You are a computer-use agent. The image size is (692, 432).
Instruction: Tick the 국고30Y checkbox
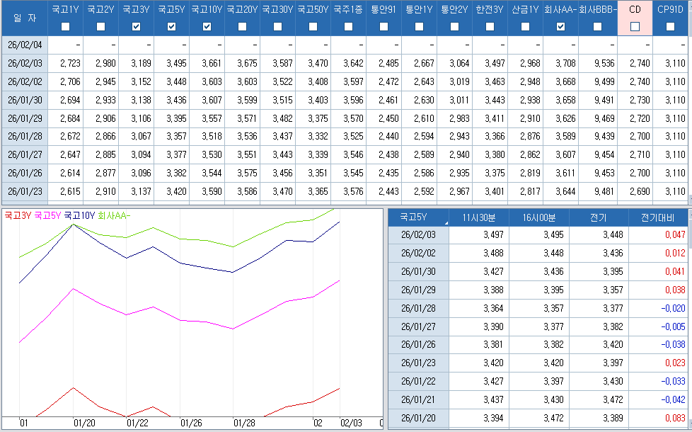(x=277, y=27)
